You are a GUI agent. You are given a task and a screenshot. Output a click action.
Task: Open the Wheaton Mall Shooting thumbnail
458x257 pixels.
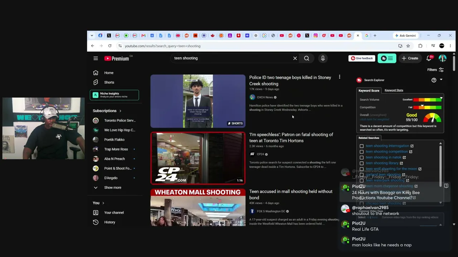tap(198, 207)
